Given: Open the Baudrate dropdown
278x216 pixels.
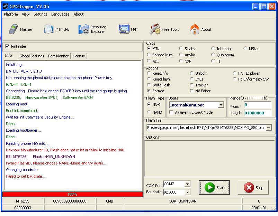Looking at the screenshot, I should (187, 192).
